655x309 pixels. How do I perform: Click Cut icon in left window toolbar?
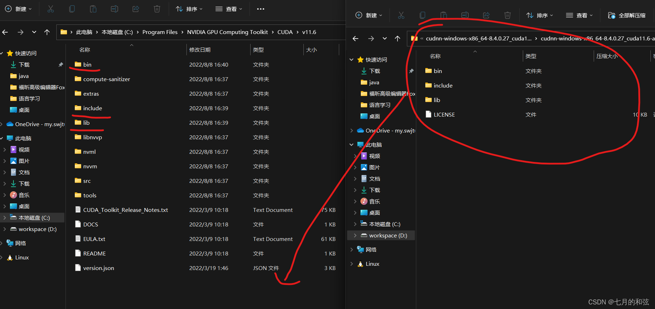tap(51, 9)
